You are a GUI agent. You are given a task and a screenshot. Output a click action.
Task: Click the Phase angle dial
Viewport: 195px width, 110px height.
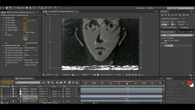26,39
